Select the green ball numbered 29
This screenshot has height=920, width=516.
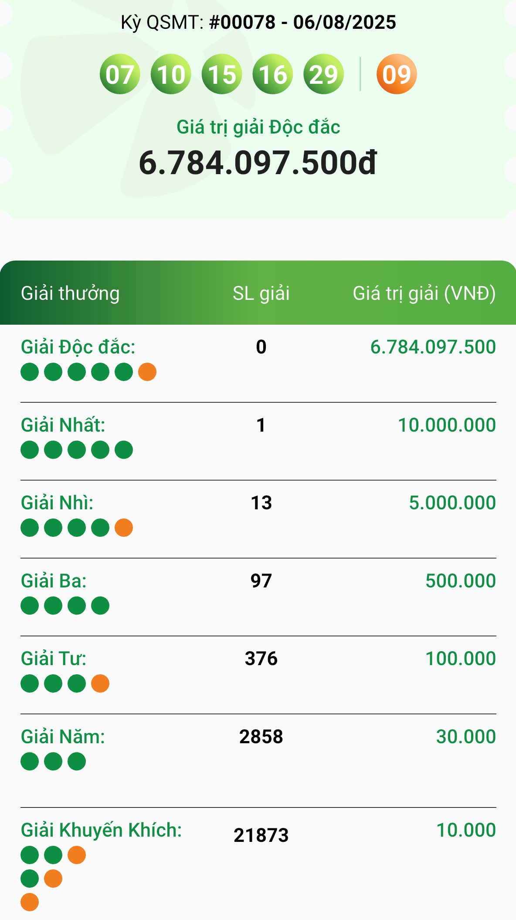pyautogui.click(x=324, y=74)
